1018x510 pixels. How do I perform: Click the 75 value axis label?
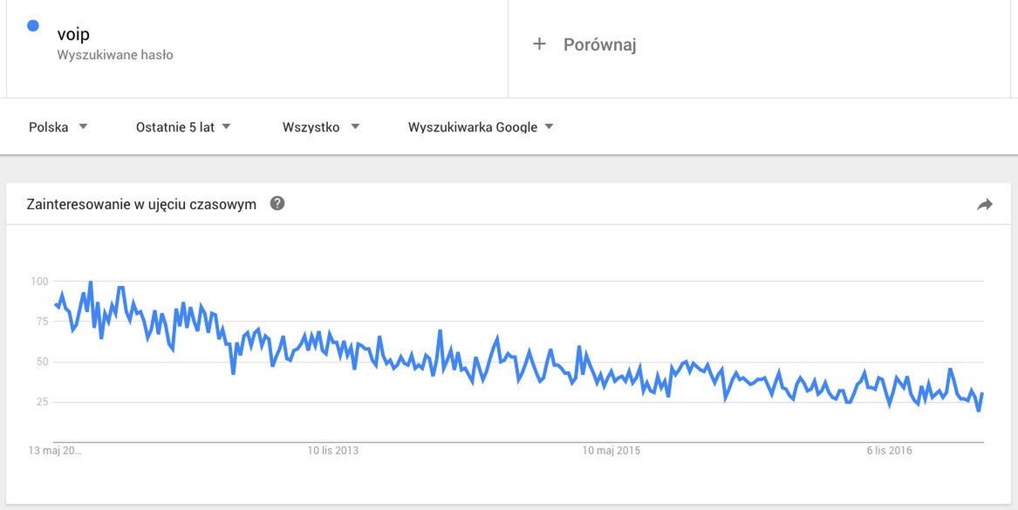click(x=41, y=321)
